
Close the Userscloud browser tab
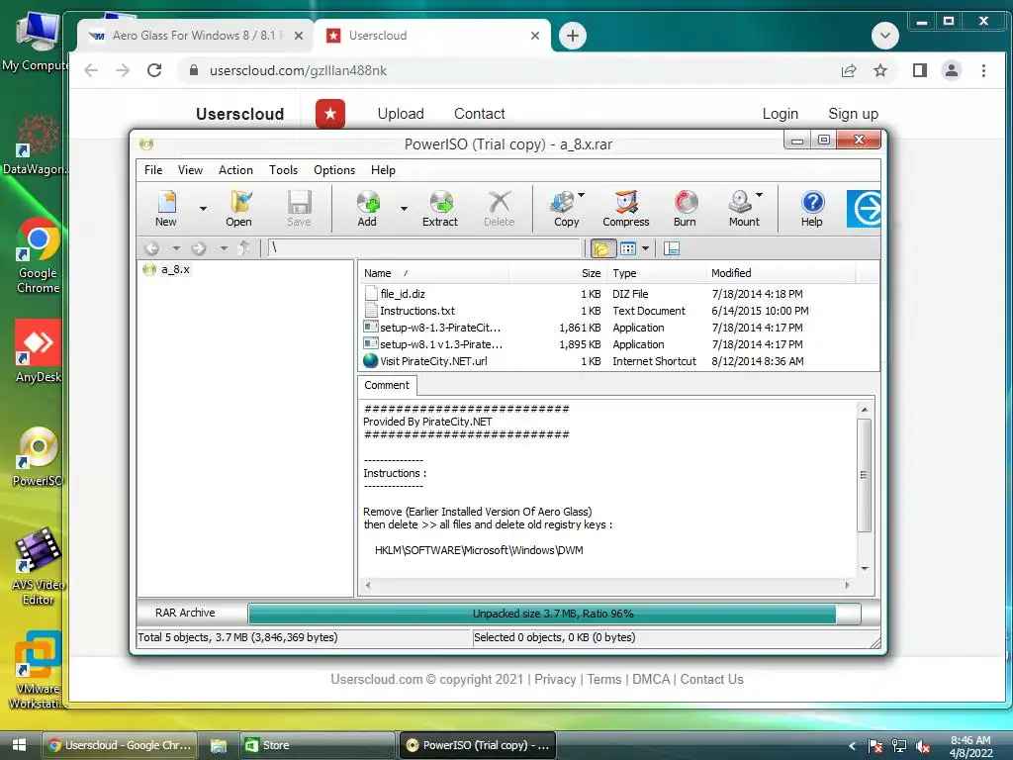[535, 36]
